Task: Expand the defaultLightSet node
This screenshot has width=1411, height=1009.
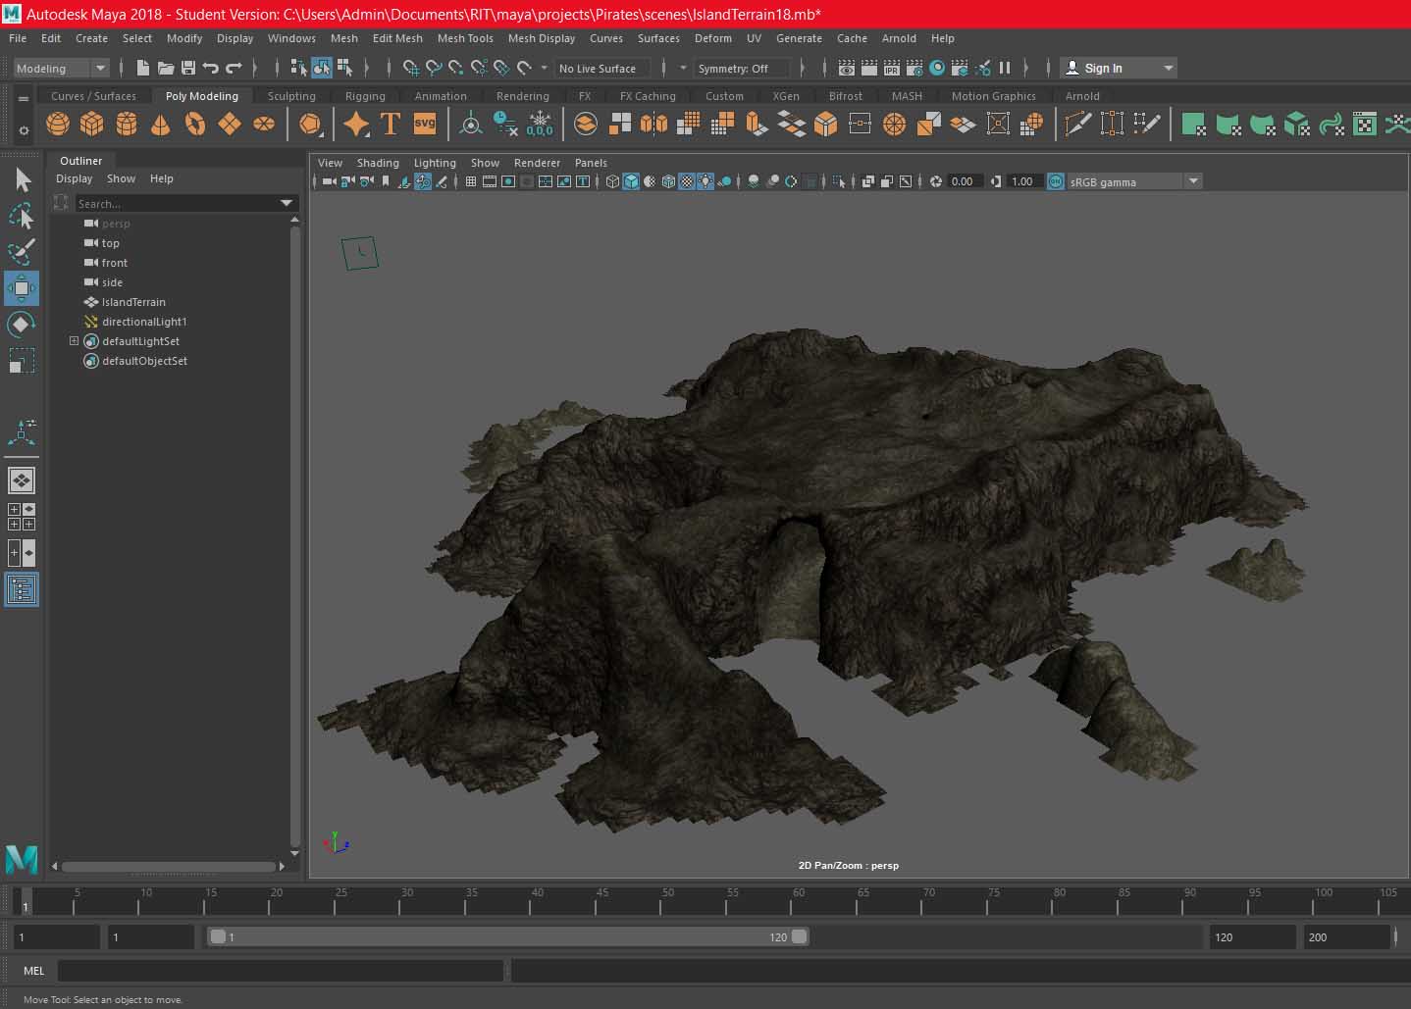Action: (x=74, y=341)
